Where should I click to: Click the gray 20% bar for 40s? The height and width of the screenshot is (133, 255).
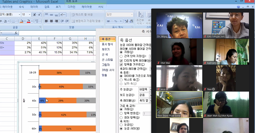[x=86, y=101]
